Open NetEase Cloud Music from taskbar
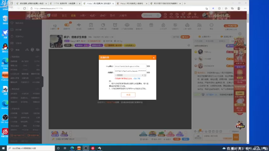 (93, 148)
